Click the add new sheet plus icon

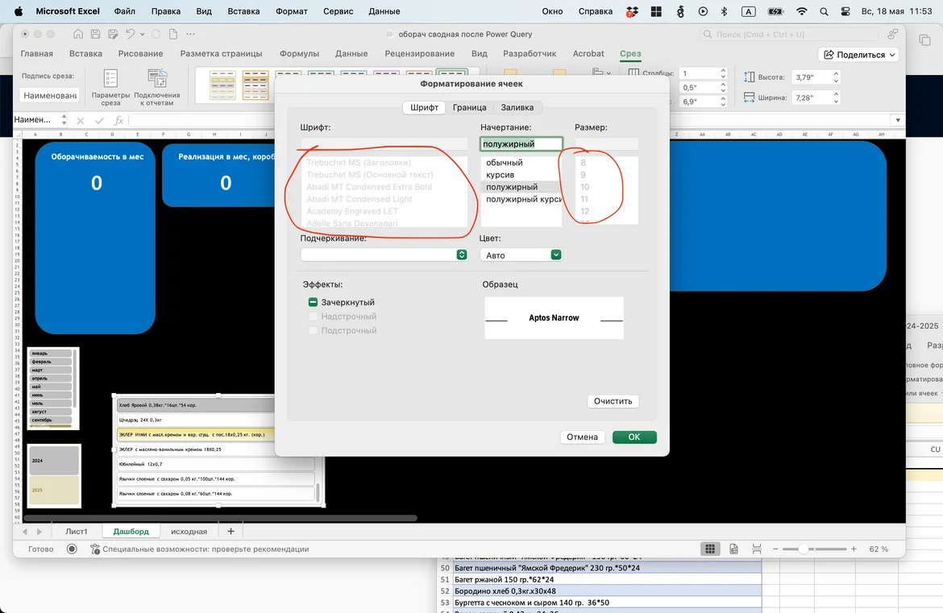pos(231,532)
